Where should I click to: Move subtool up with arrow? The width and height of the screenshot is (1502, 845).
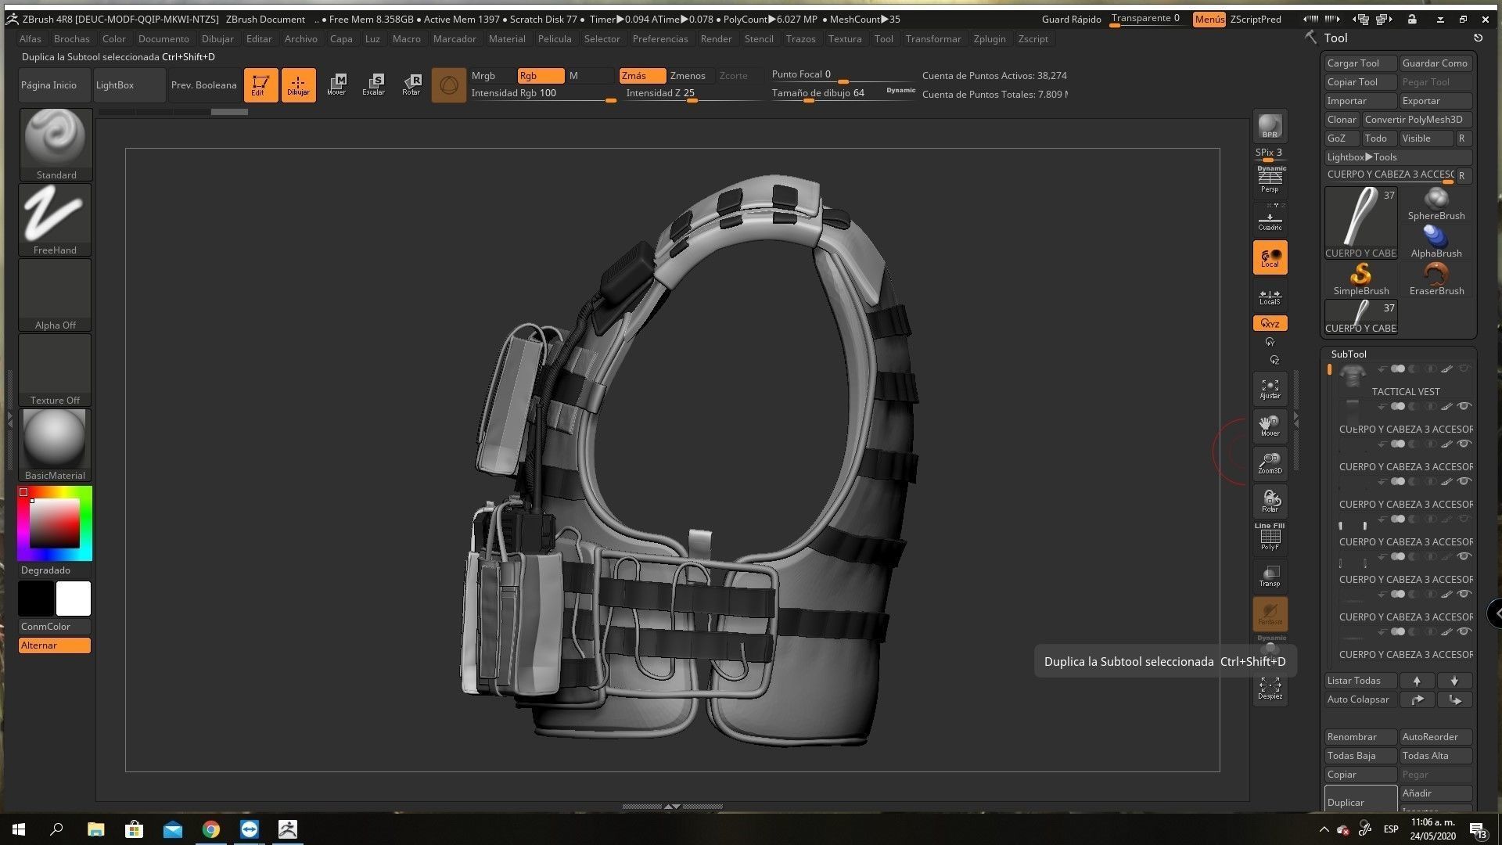coord(1417,681)
